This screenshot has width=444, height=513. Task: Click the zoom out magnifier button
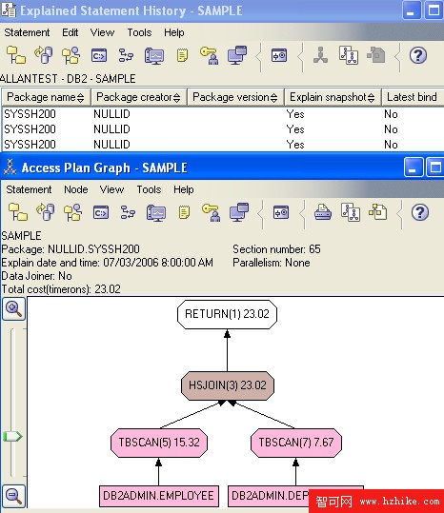click(13, 496)
